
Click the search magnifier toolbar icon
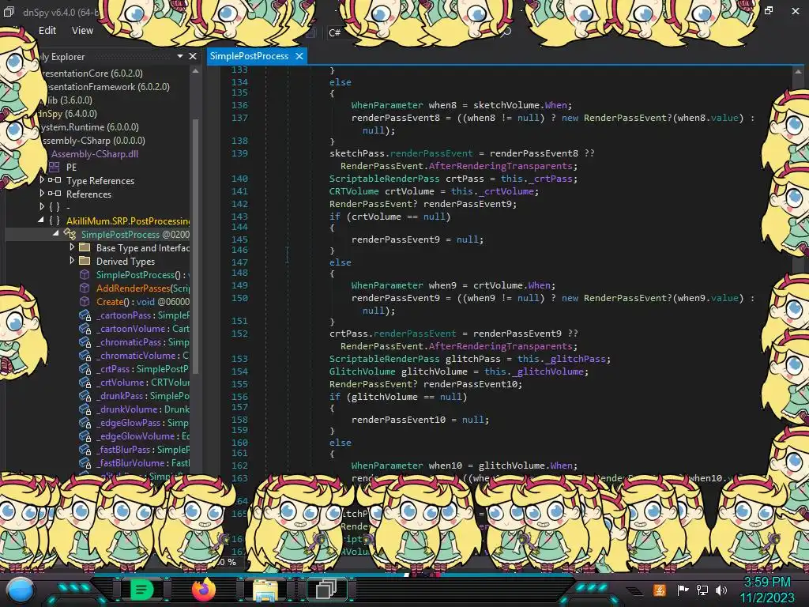506,32
